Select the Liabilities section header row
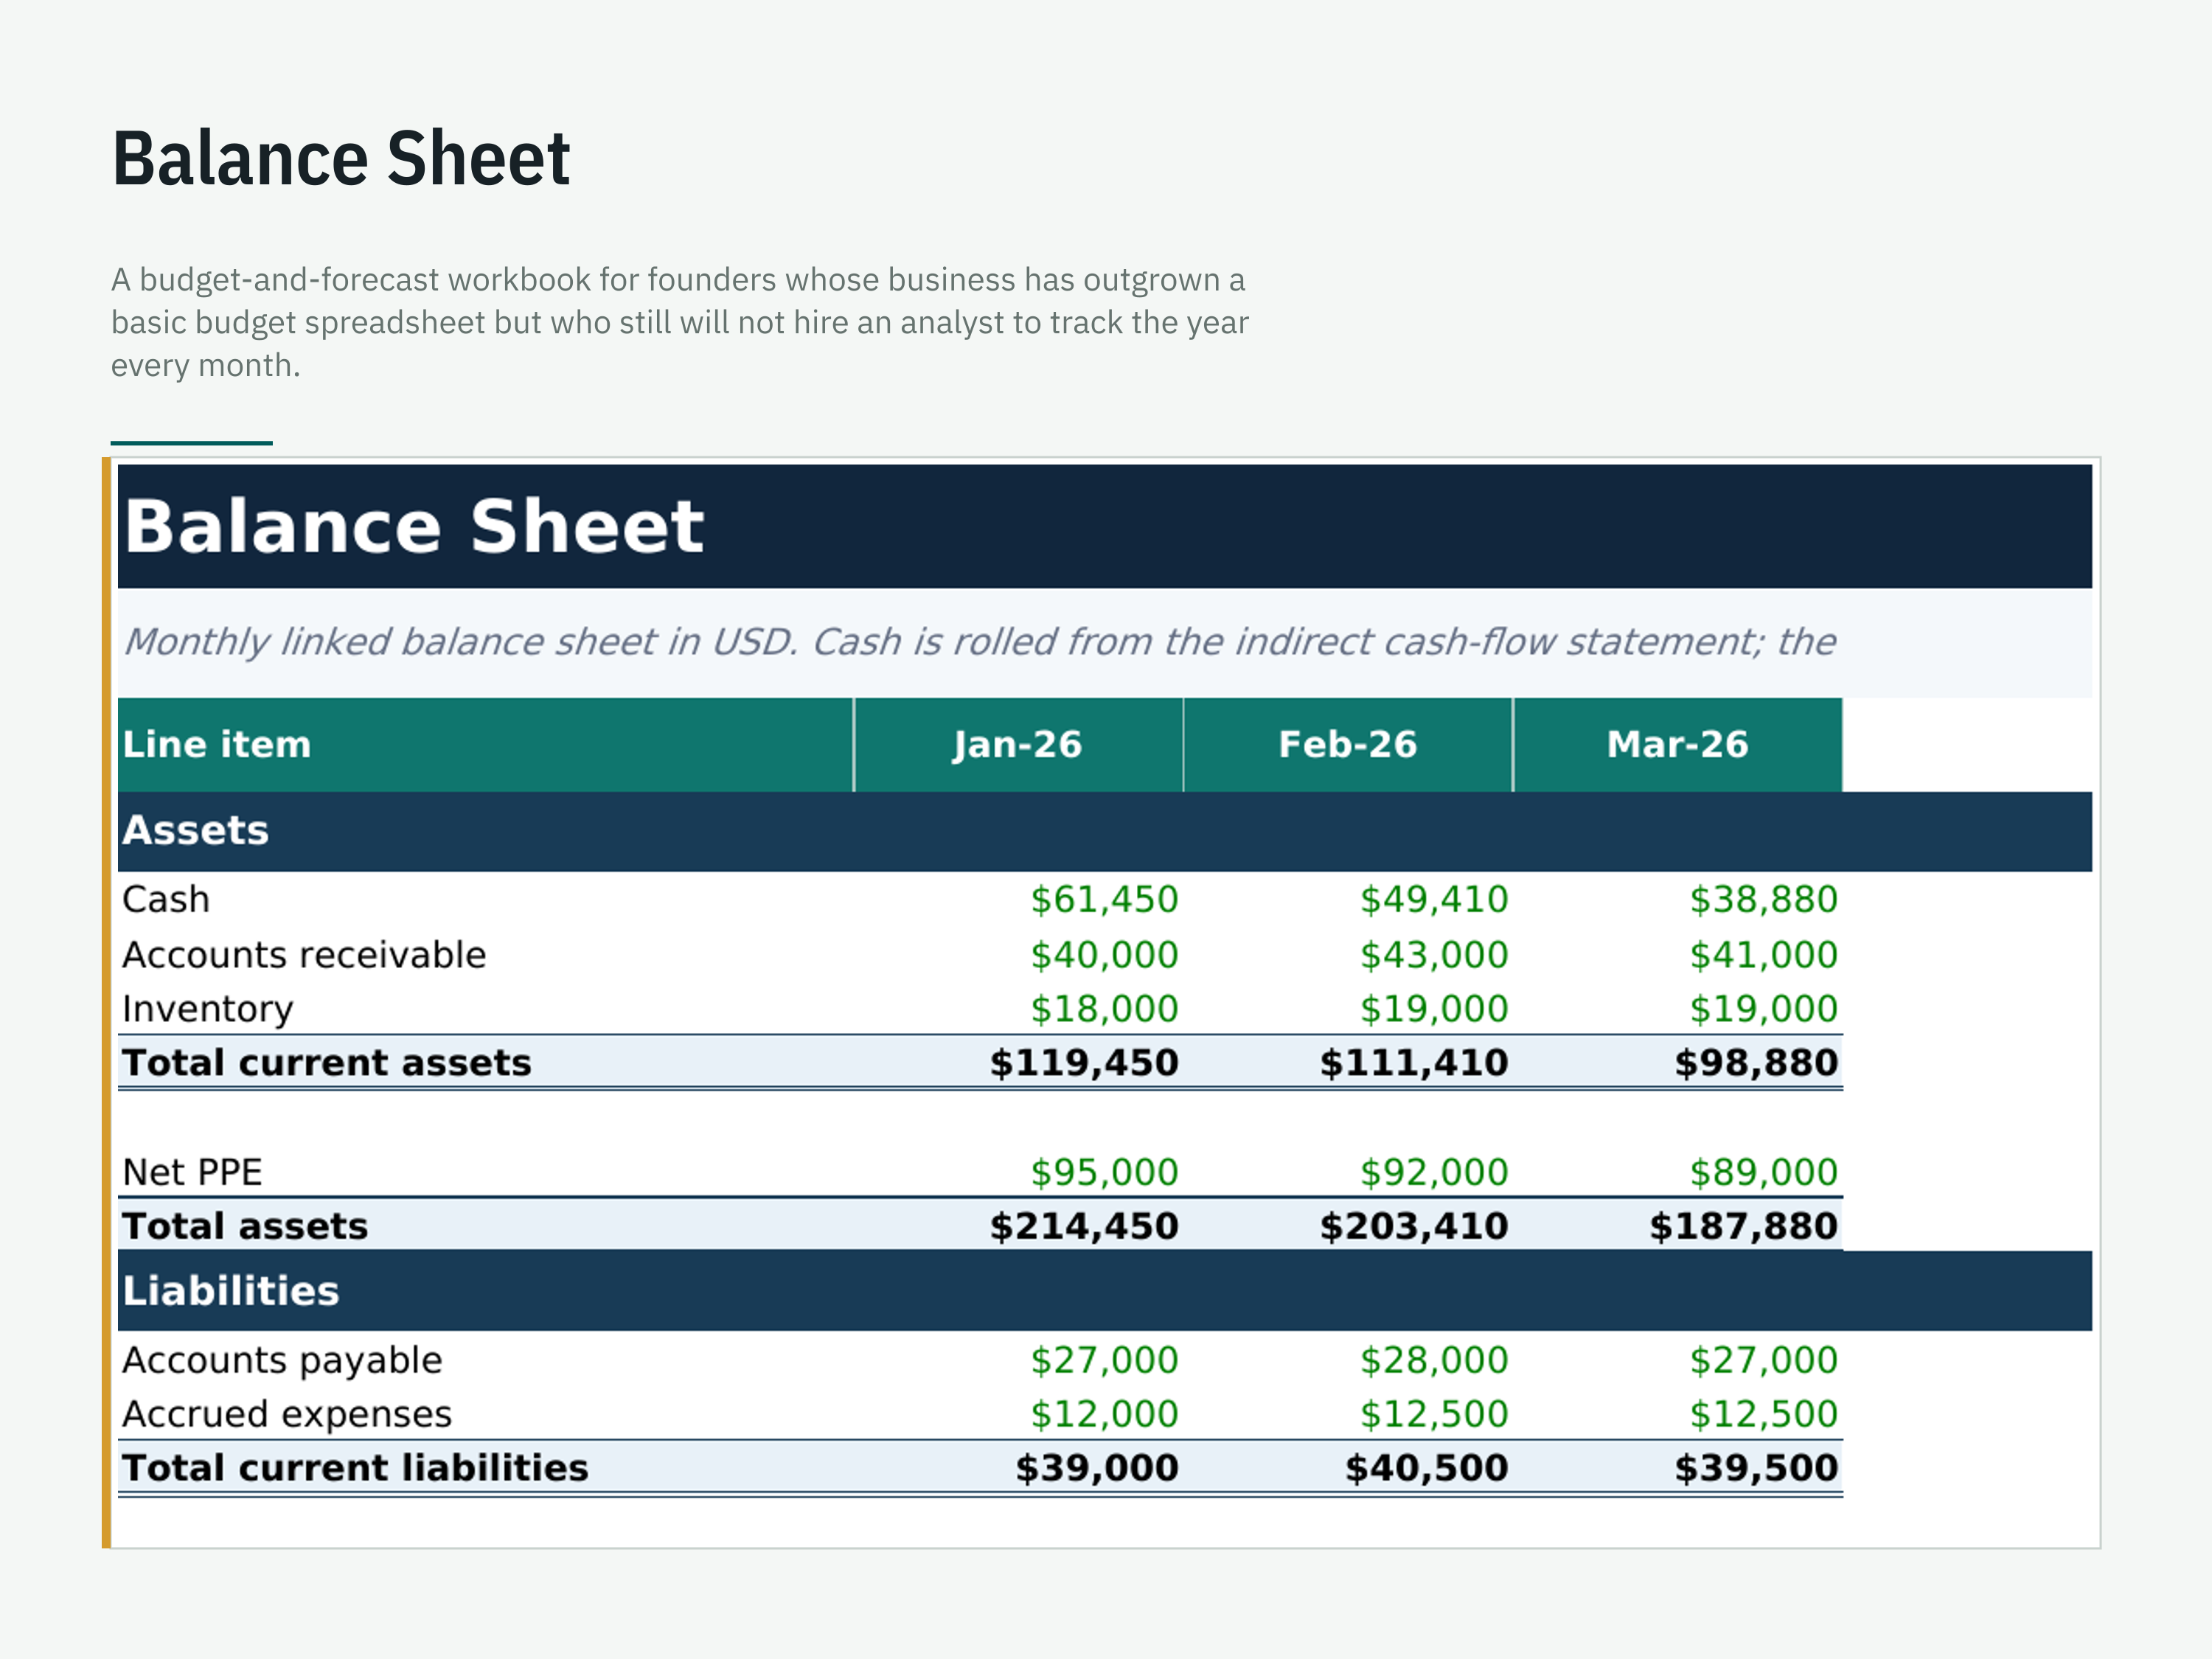Image resolution: width=2212 pixels, height=1659 pixels. pyautogui.click(x=1105, y=1291)
